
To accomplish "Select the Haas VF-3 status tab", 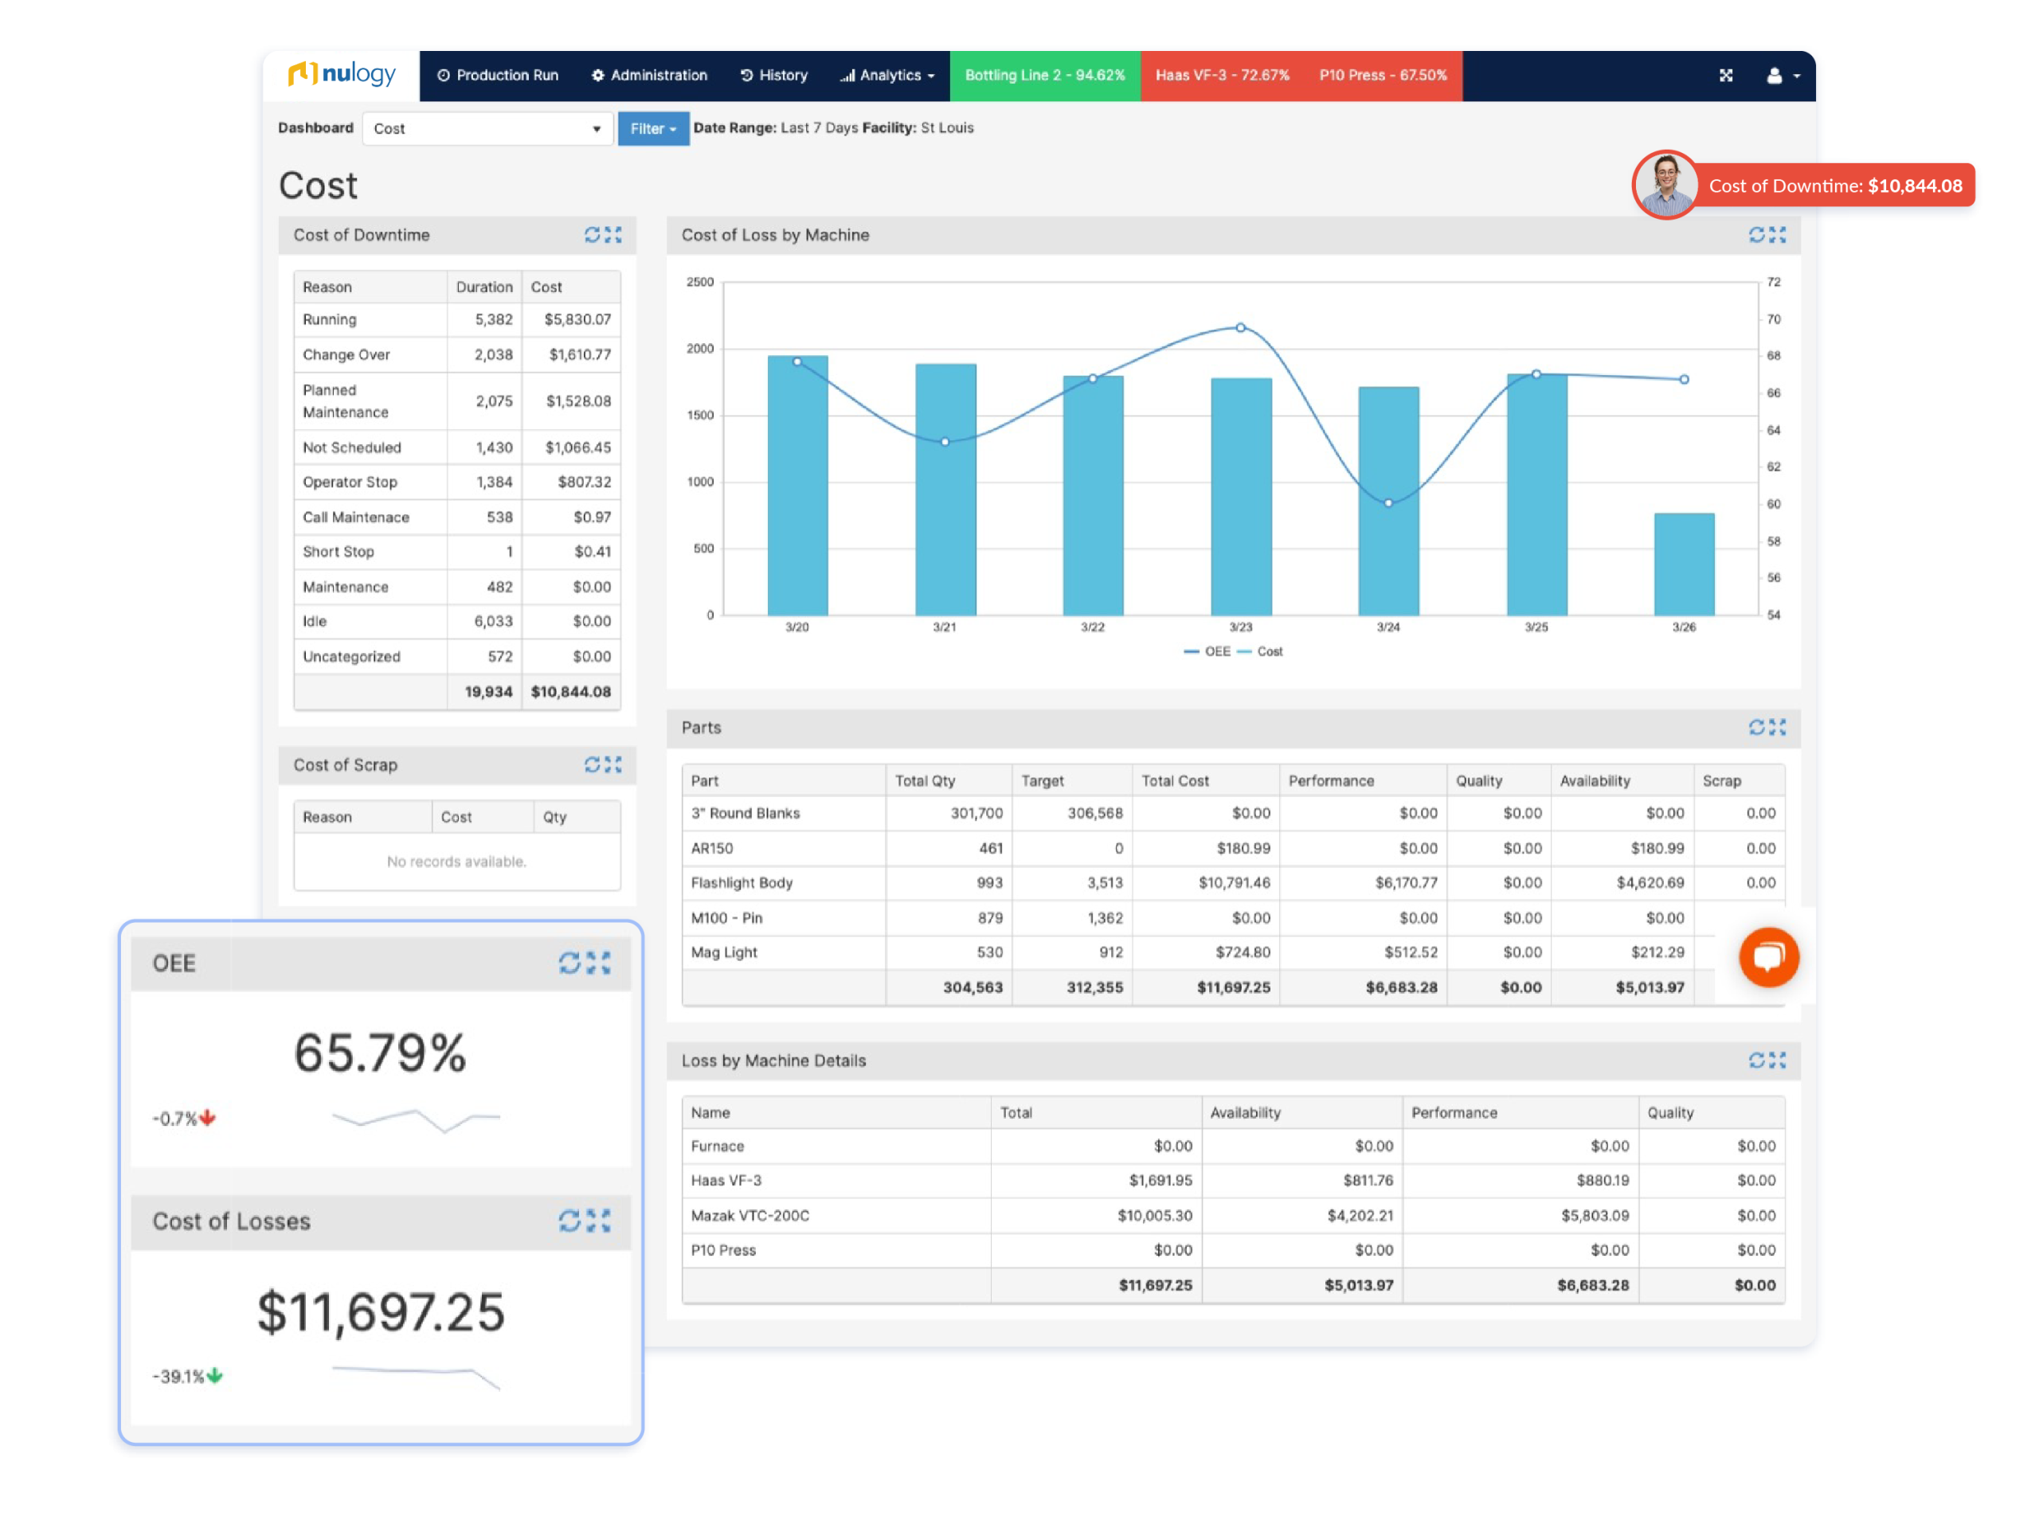I will (1221, 76).
